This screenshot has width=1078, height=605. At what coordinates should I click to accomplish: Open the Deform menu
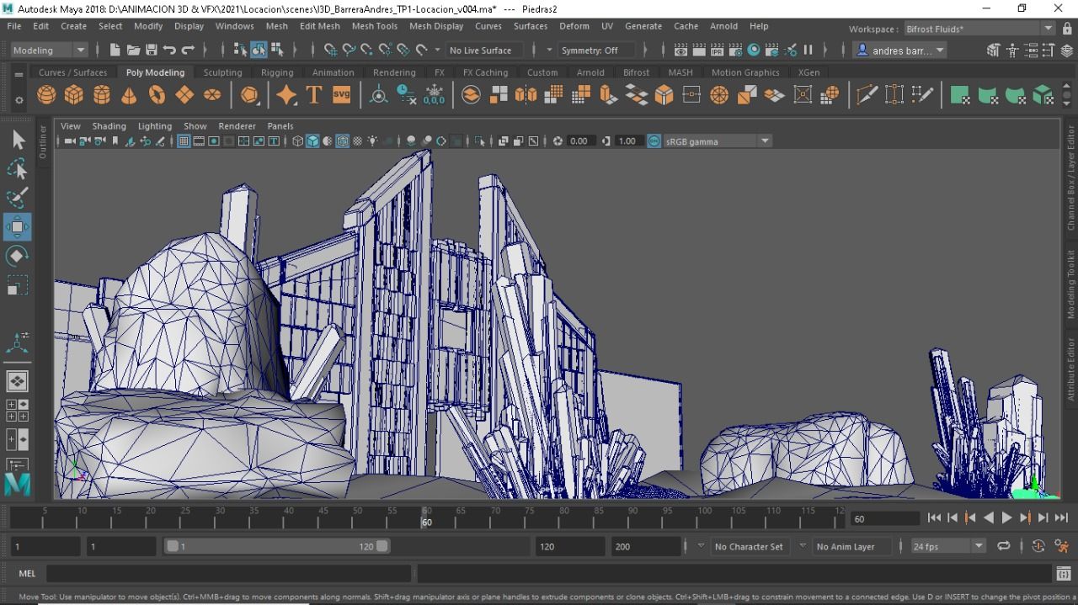point(574,26)
